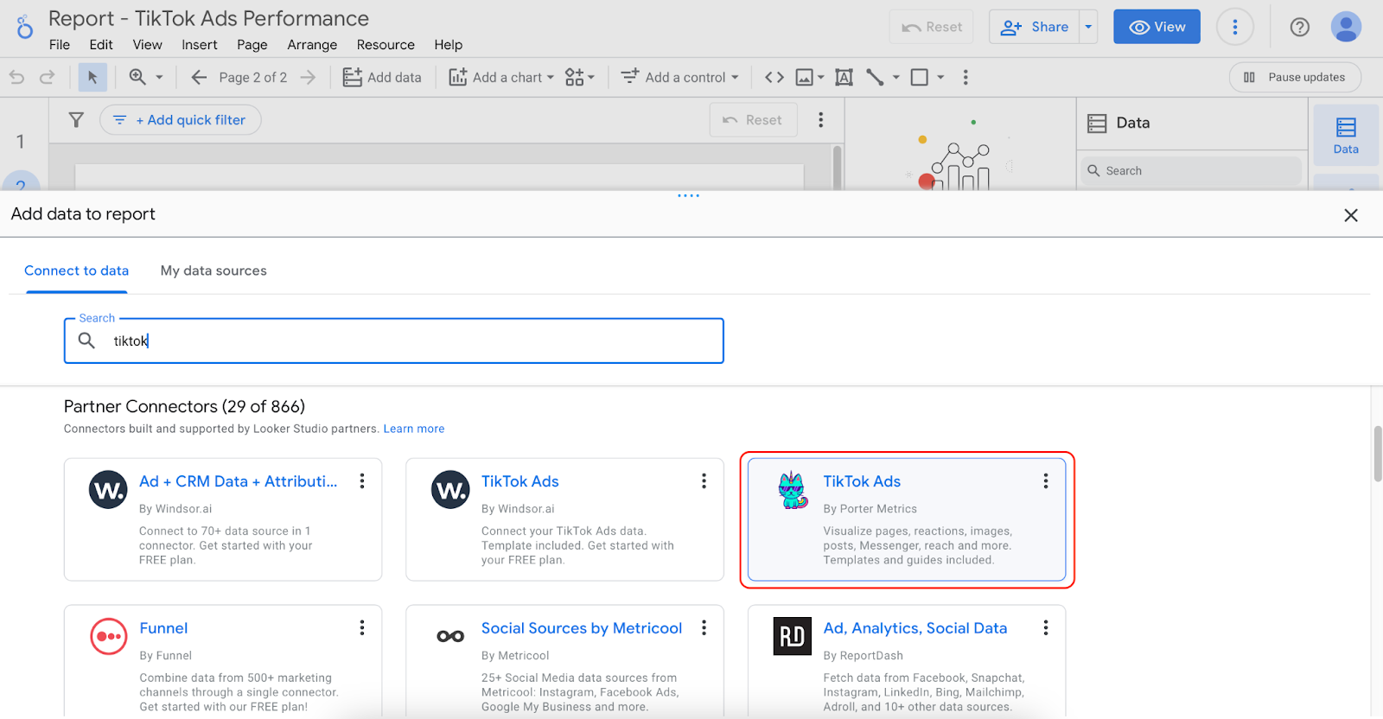Viewport: 1383px width, 719px height.
Task: Select the rectangle shape tool
Action: point(920,77)
